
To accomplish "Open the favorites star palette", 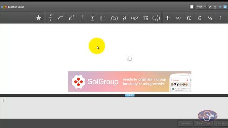I will pos(38,18).
